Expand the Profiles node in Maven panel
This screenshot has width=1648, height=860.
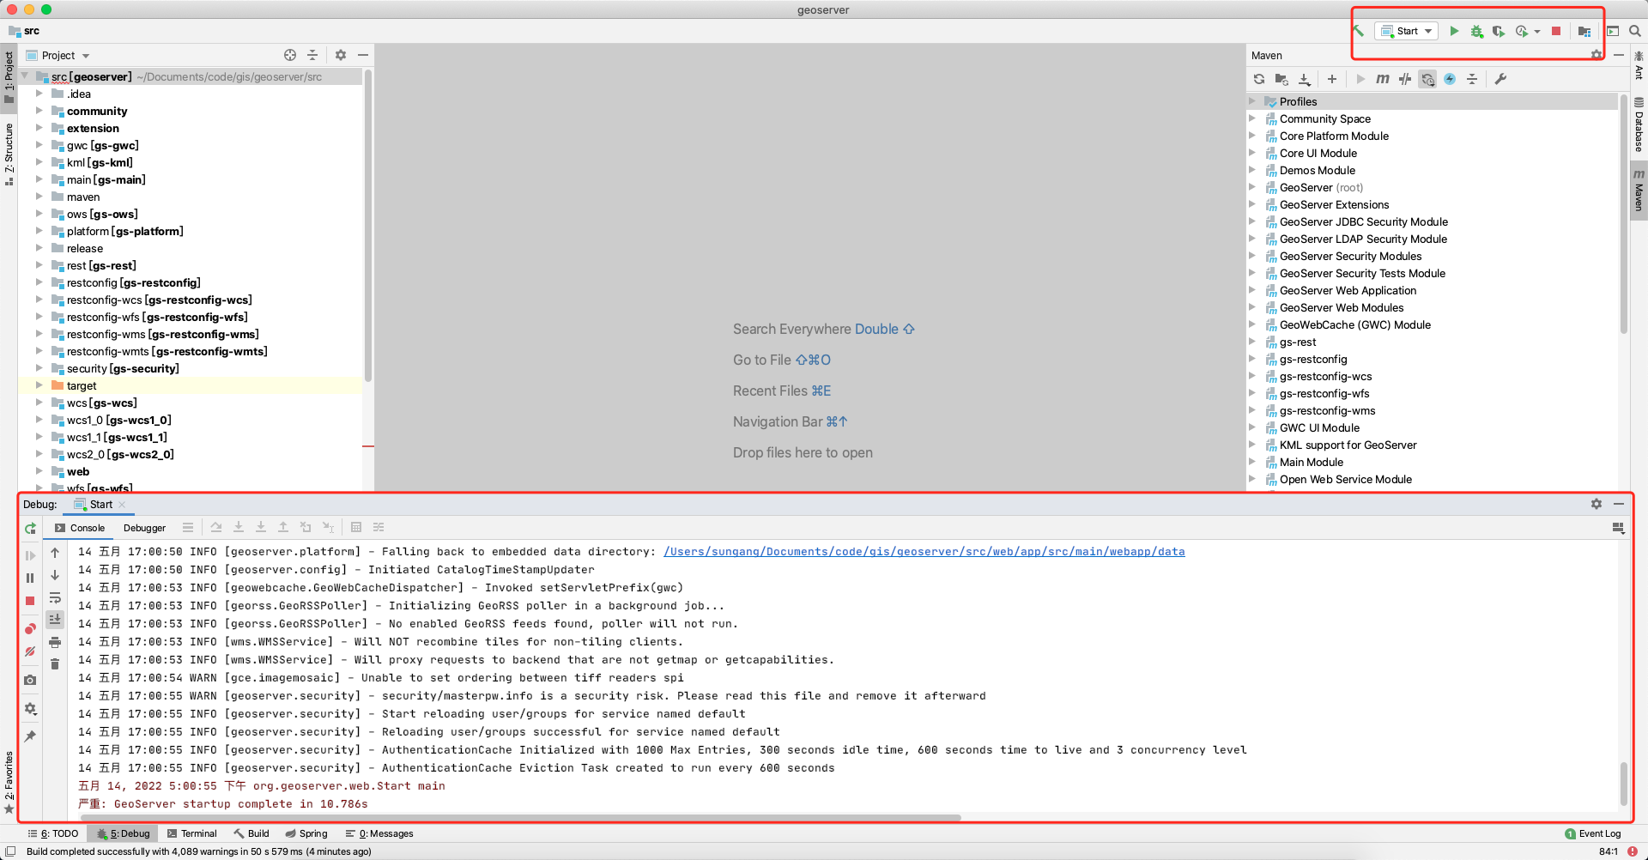[x=1252, y=101]
